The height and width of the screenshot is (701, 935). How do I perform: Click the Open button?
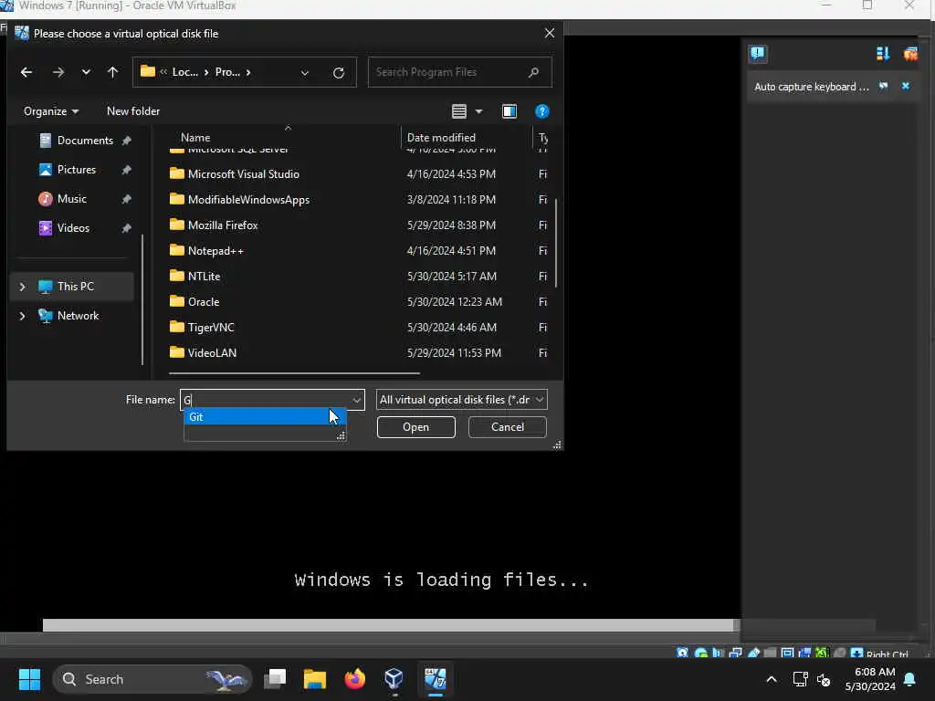point(415,427)
